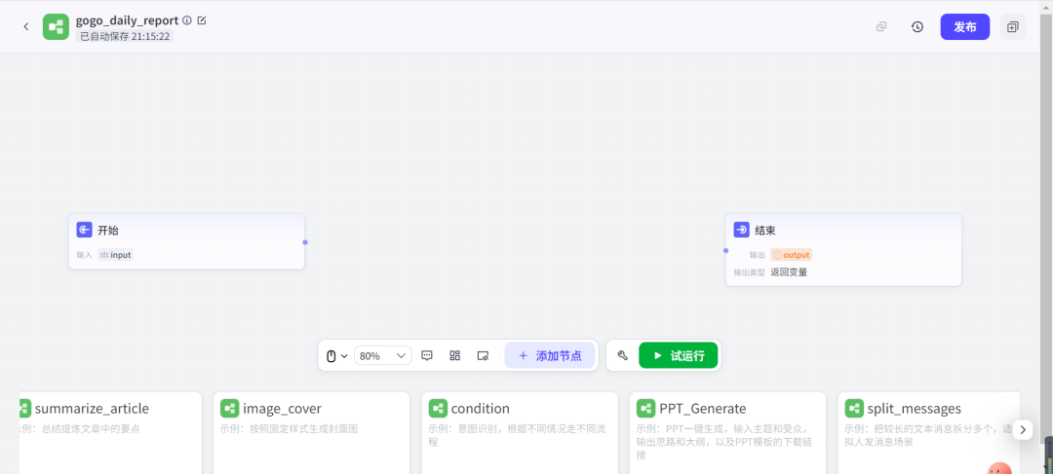Open the info icon next to gogo_daily_report
This screenshot has width=1053, height=474.
186,20
